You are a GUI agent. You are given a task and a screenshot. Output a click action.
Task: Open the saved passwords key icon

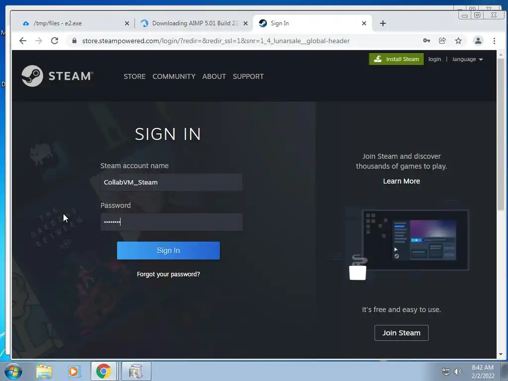(427, 41)
